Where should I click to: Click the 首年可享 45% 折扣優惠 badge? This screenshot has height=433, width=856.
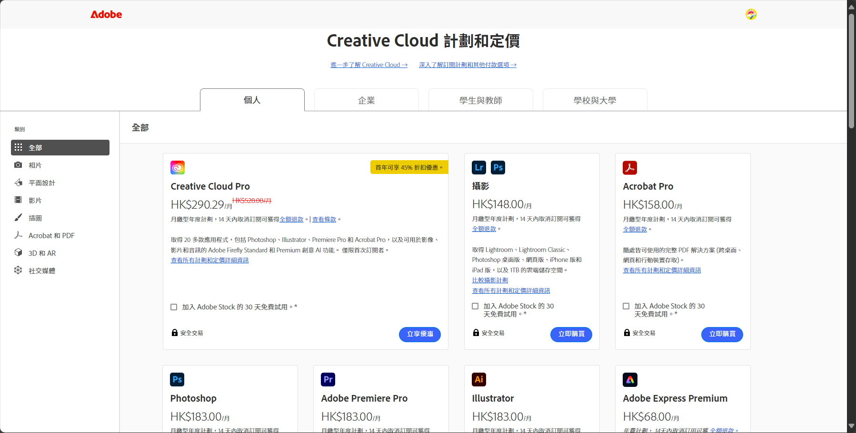coord(409,167)
